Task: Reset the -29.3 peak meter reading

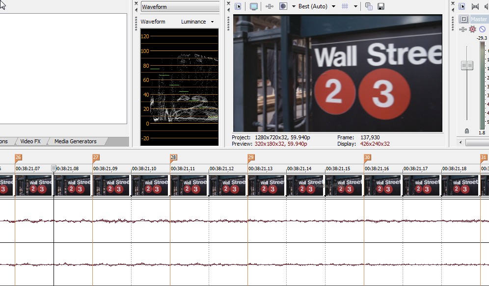Action: (482, 38)
